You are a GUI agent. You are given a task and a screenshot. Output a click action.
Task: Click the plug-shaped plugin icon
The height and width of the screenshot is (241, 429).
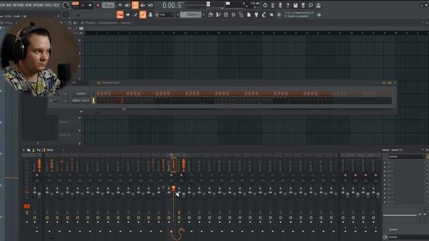pos(256,15)
